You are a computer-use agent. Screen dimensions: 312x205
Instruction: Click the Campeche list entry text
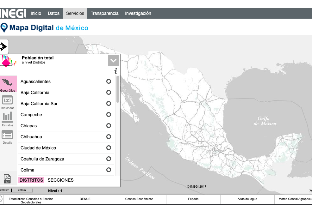click(31, 115)
